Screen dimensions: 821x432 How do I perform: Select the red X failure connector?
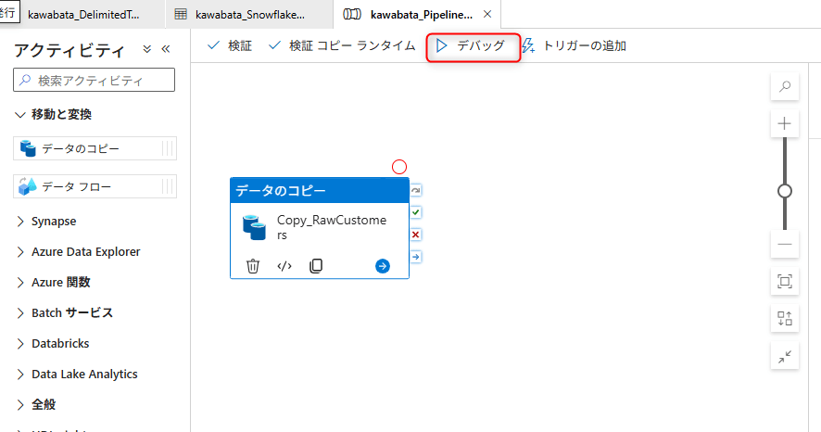click(416, 235)
